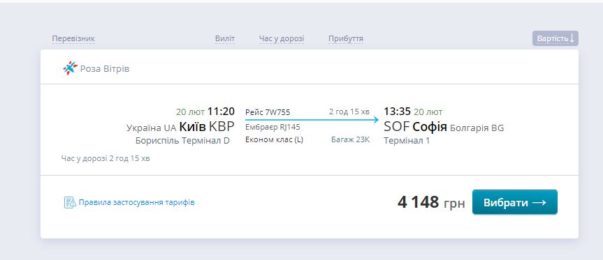The width and height of the screenshot is (603, 260).
Task: Sort flights by Виліт departure time
Action: (225, 39)
